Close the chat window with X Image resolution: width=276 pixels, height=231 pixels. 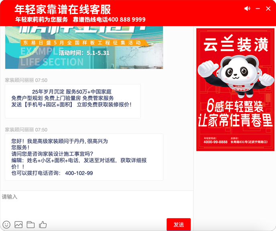268,9
